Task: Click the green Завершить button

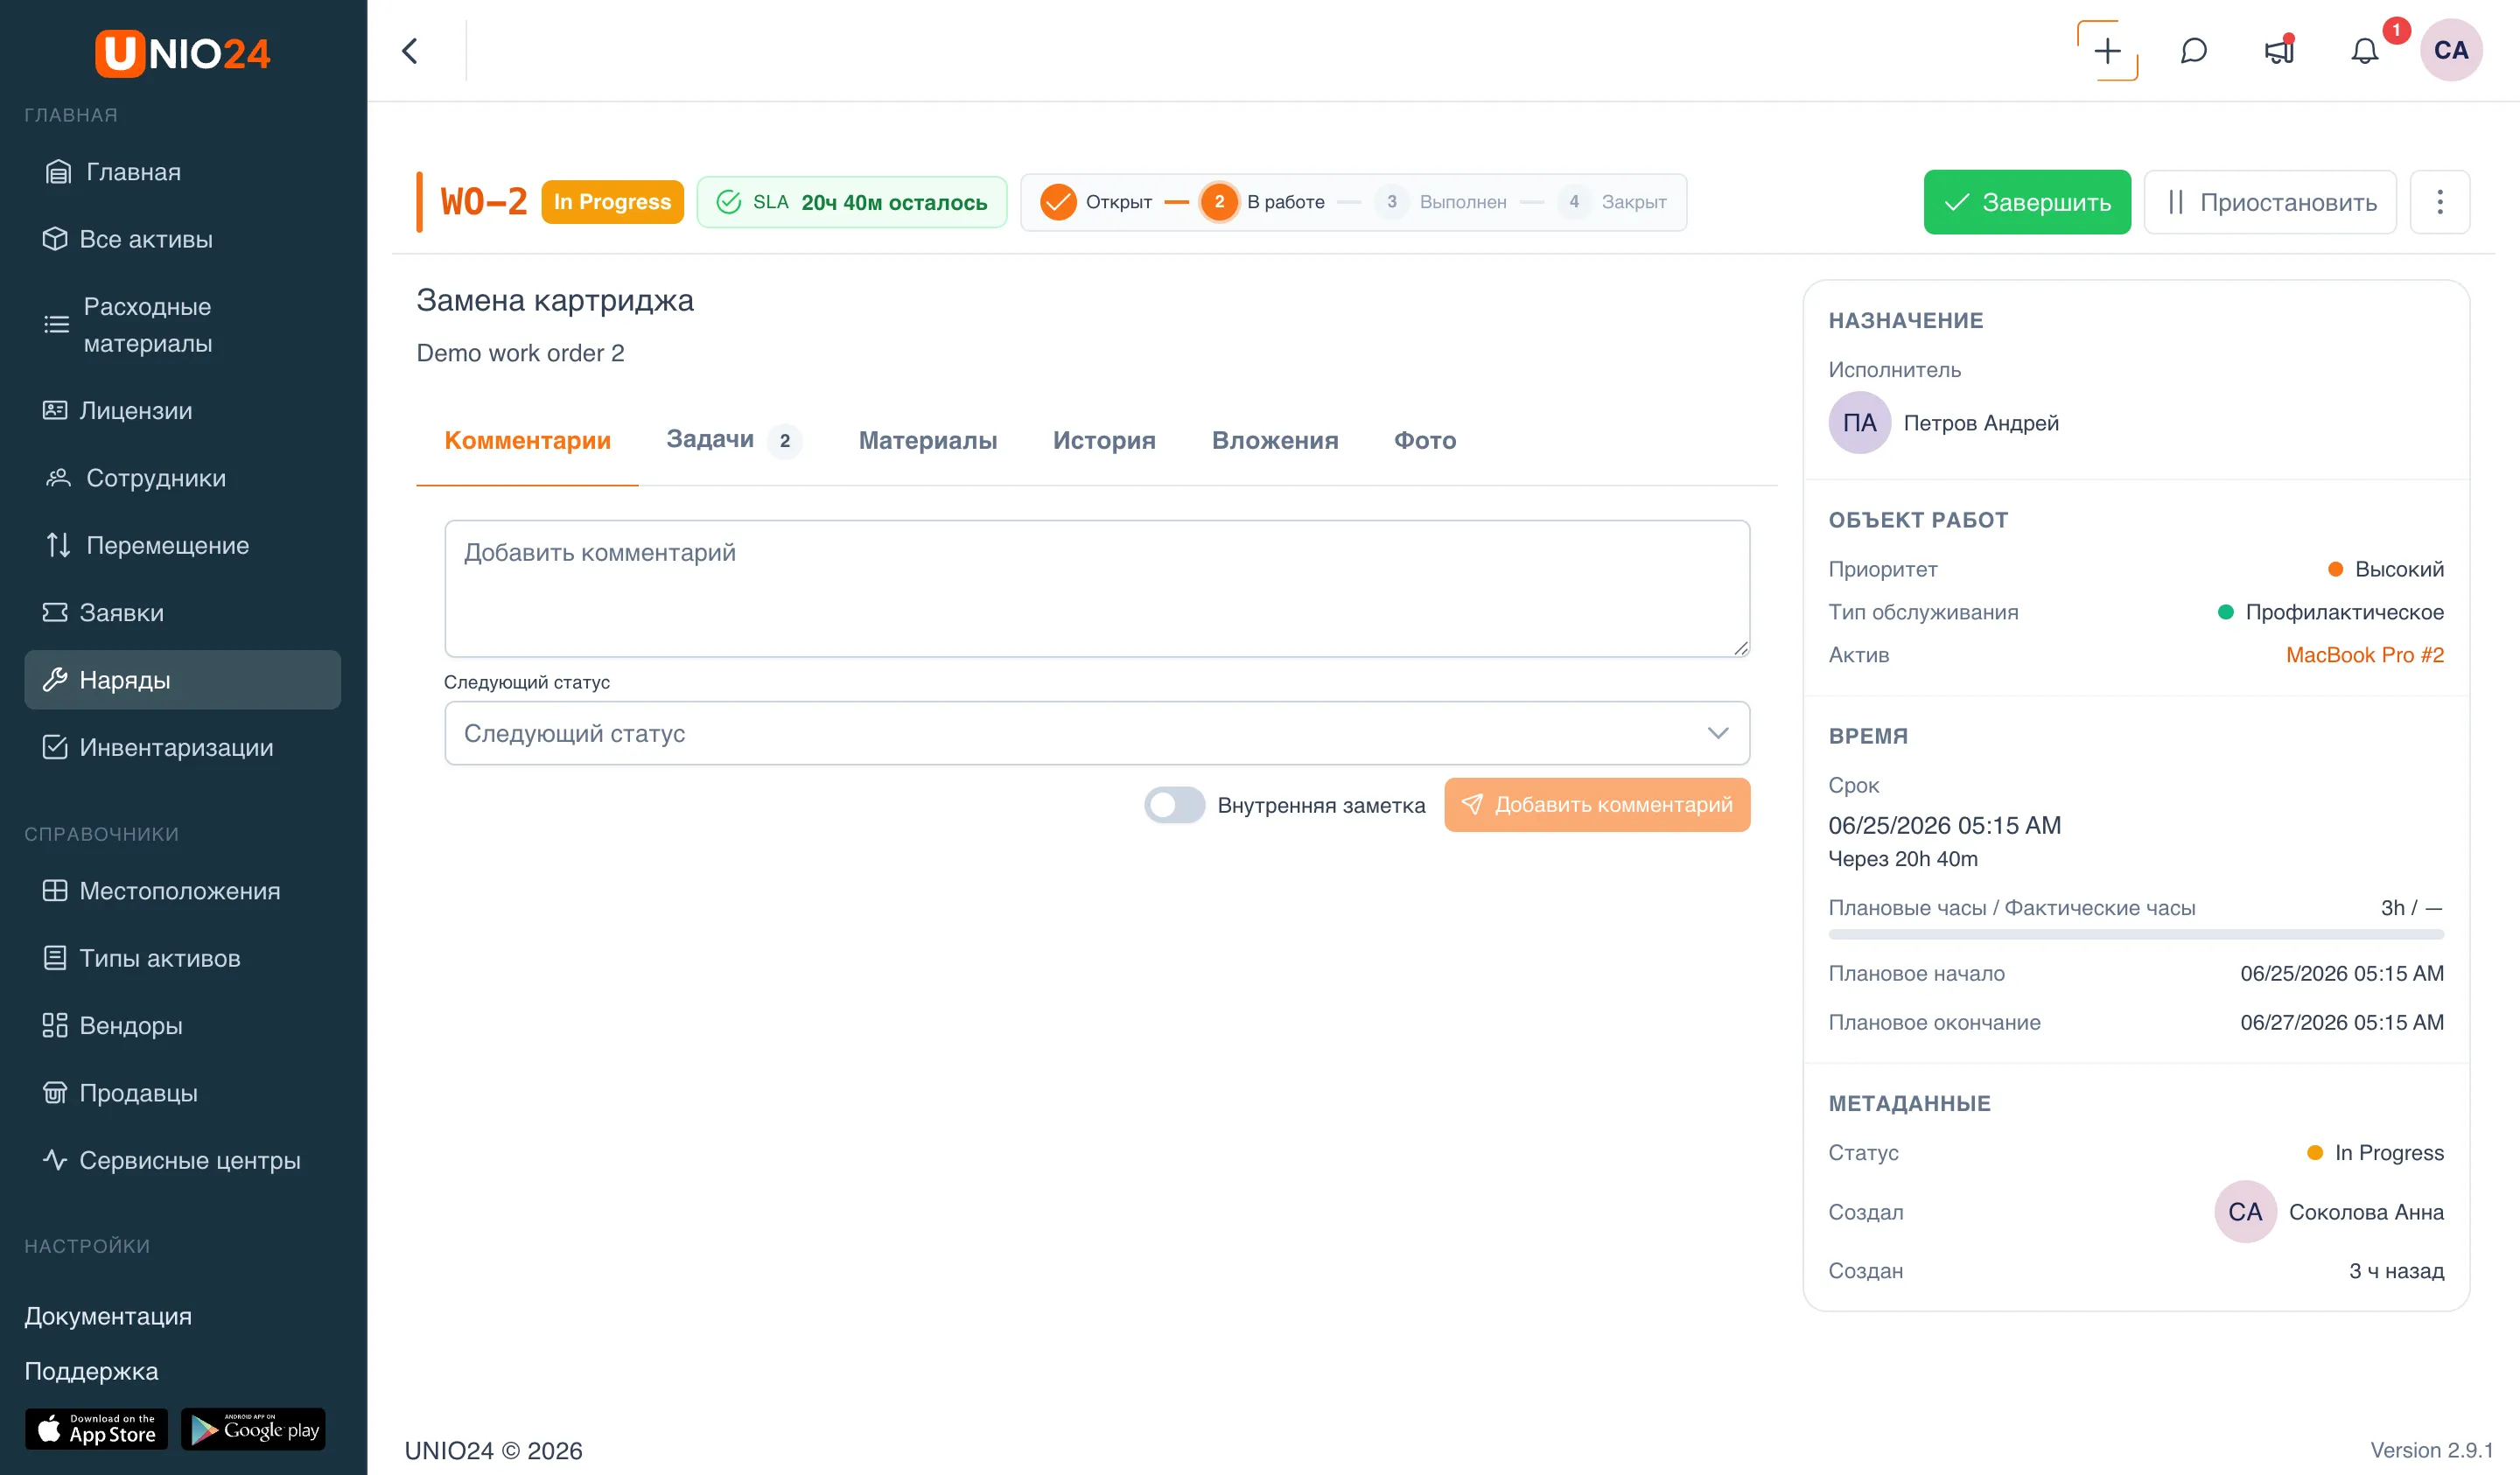Action: tap(2027, 202)
